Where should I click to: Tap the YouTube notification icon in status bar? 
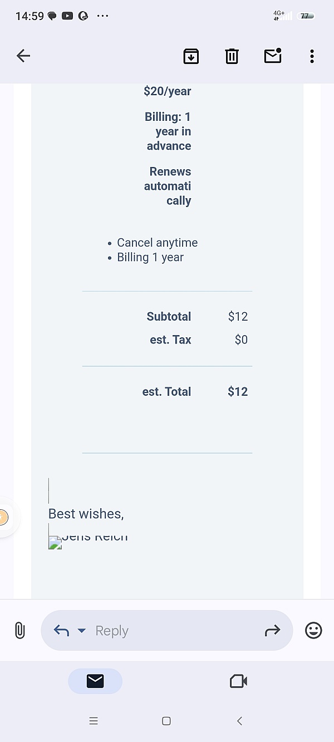click(67, 16)
